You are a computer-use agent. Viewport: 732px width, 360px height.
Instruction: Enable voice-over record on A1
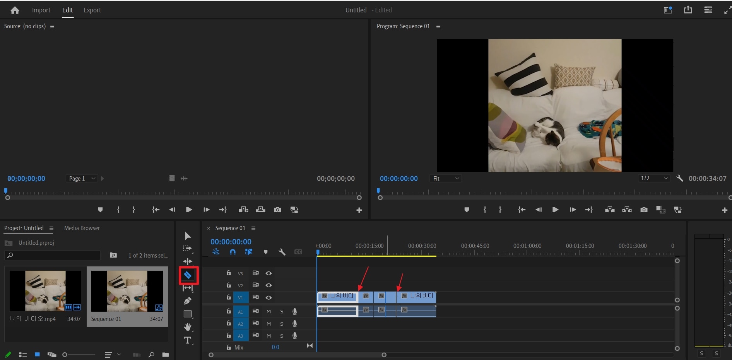pyautogui.click(x=295, y=311)
